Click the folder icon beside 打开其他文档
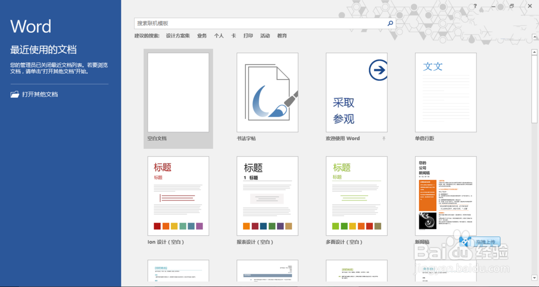This screenshot has height=287, width=539. (15, 94)
